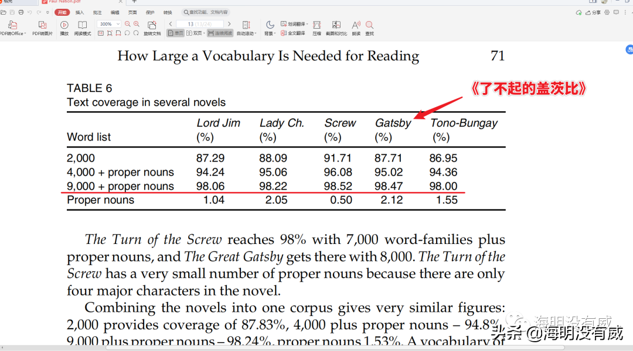Click the page number input field

click(x=200, y=24)
